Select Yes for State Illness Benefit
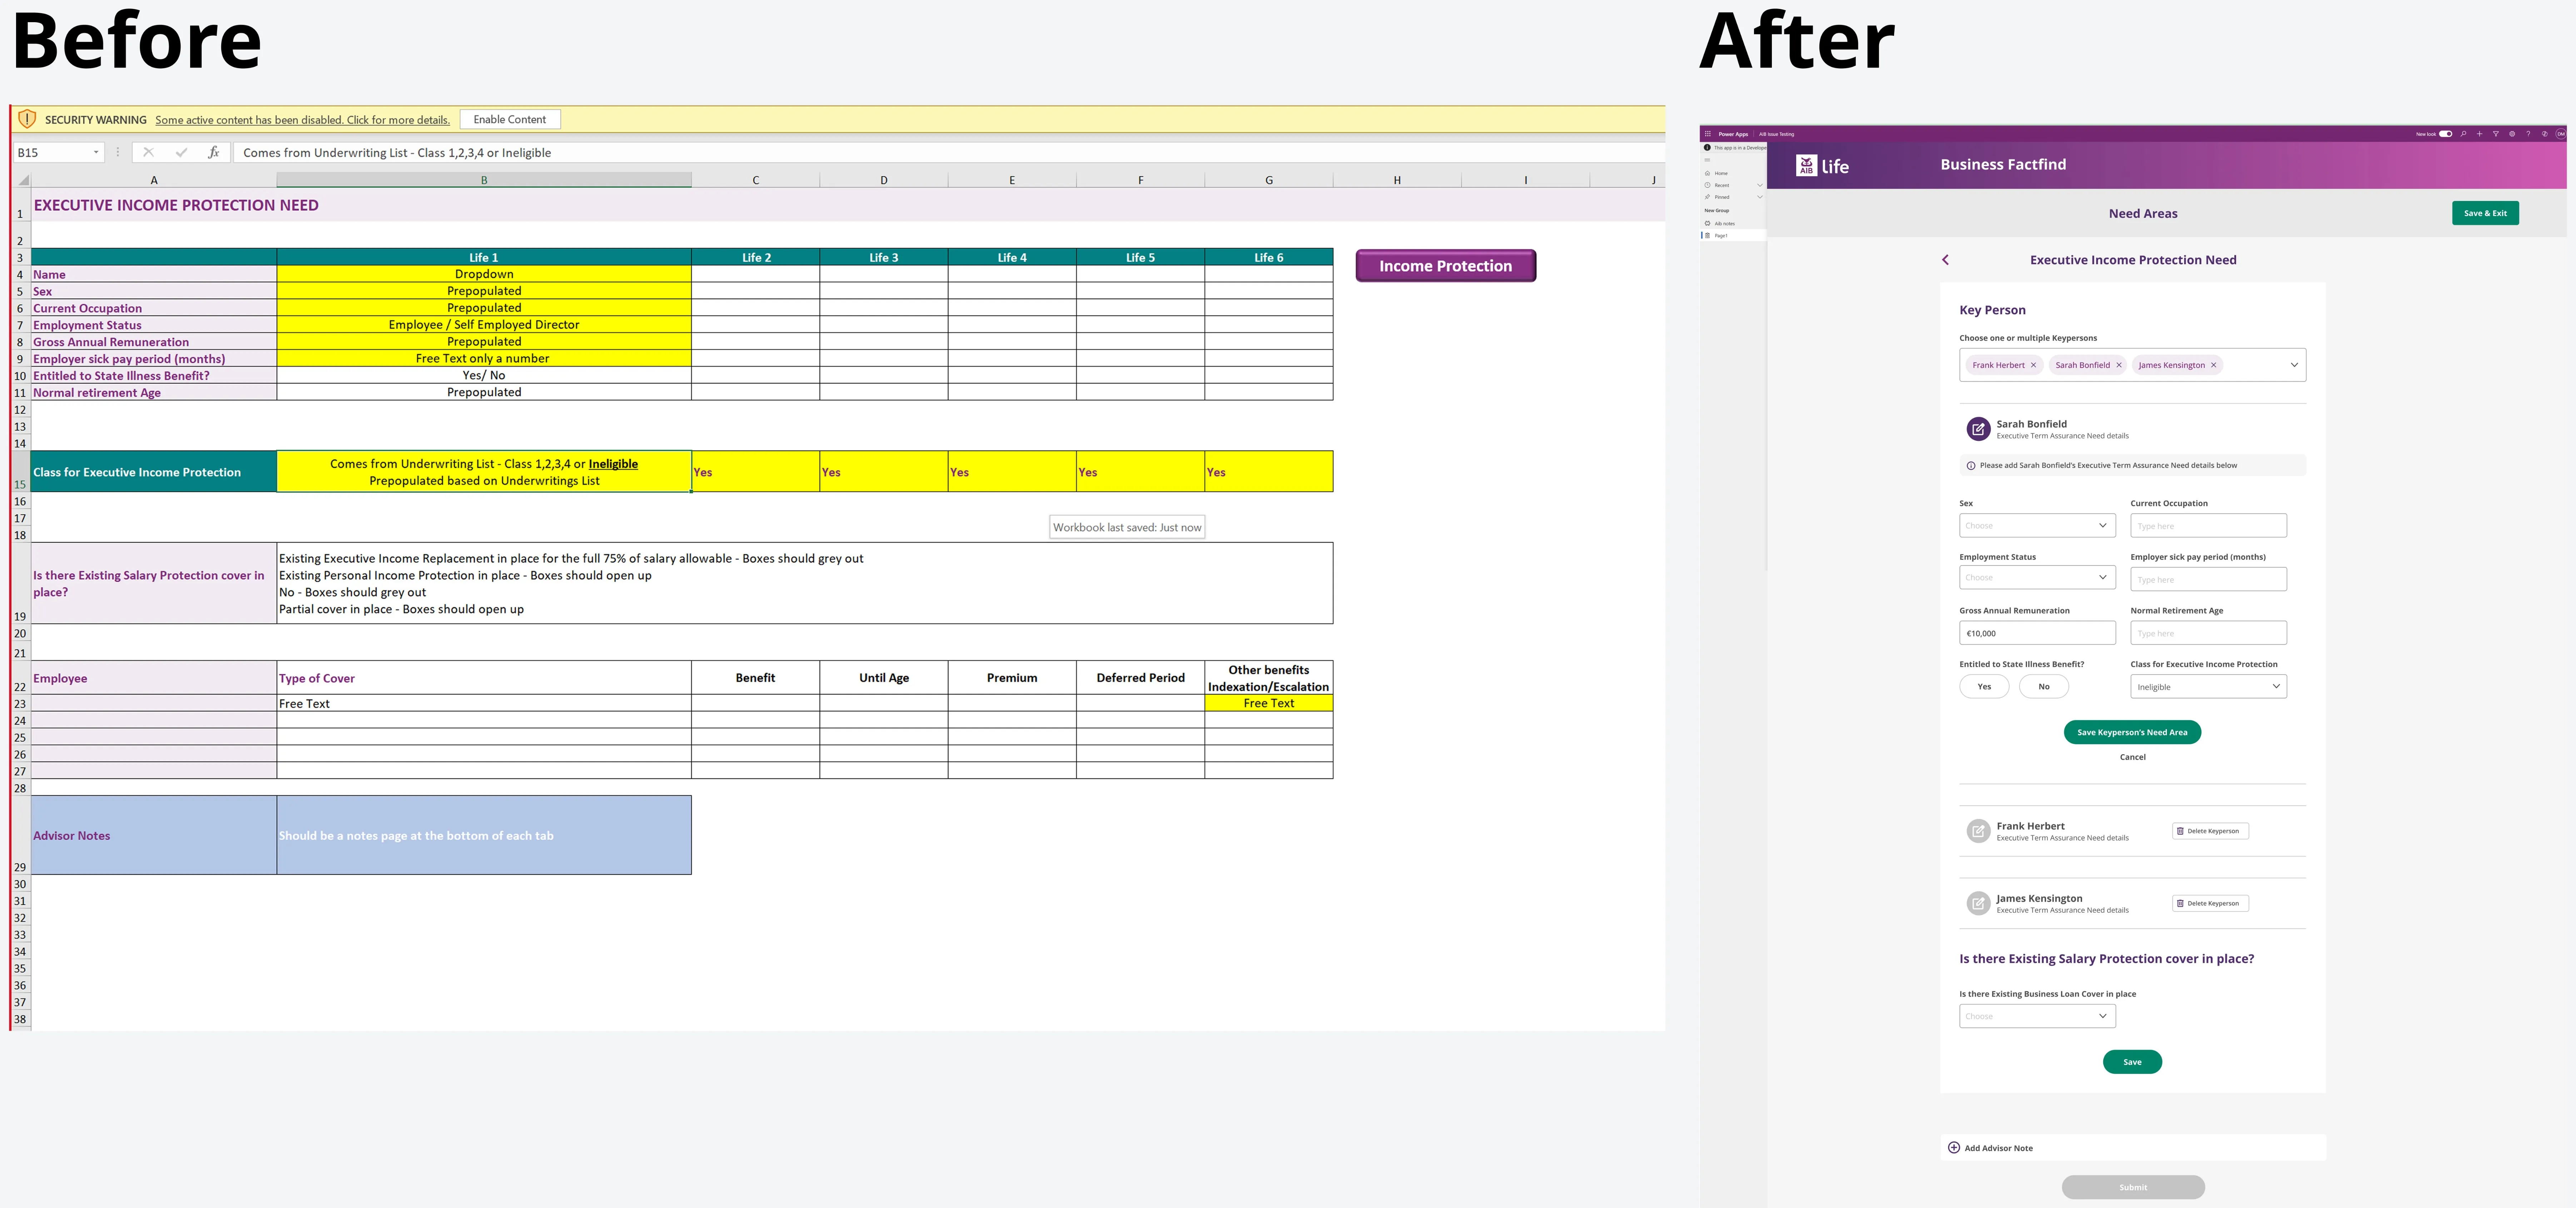Image resolution: width=2576 pixels, height=1208 pixels. click(x=1984, y=687)
